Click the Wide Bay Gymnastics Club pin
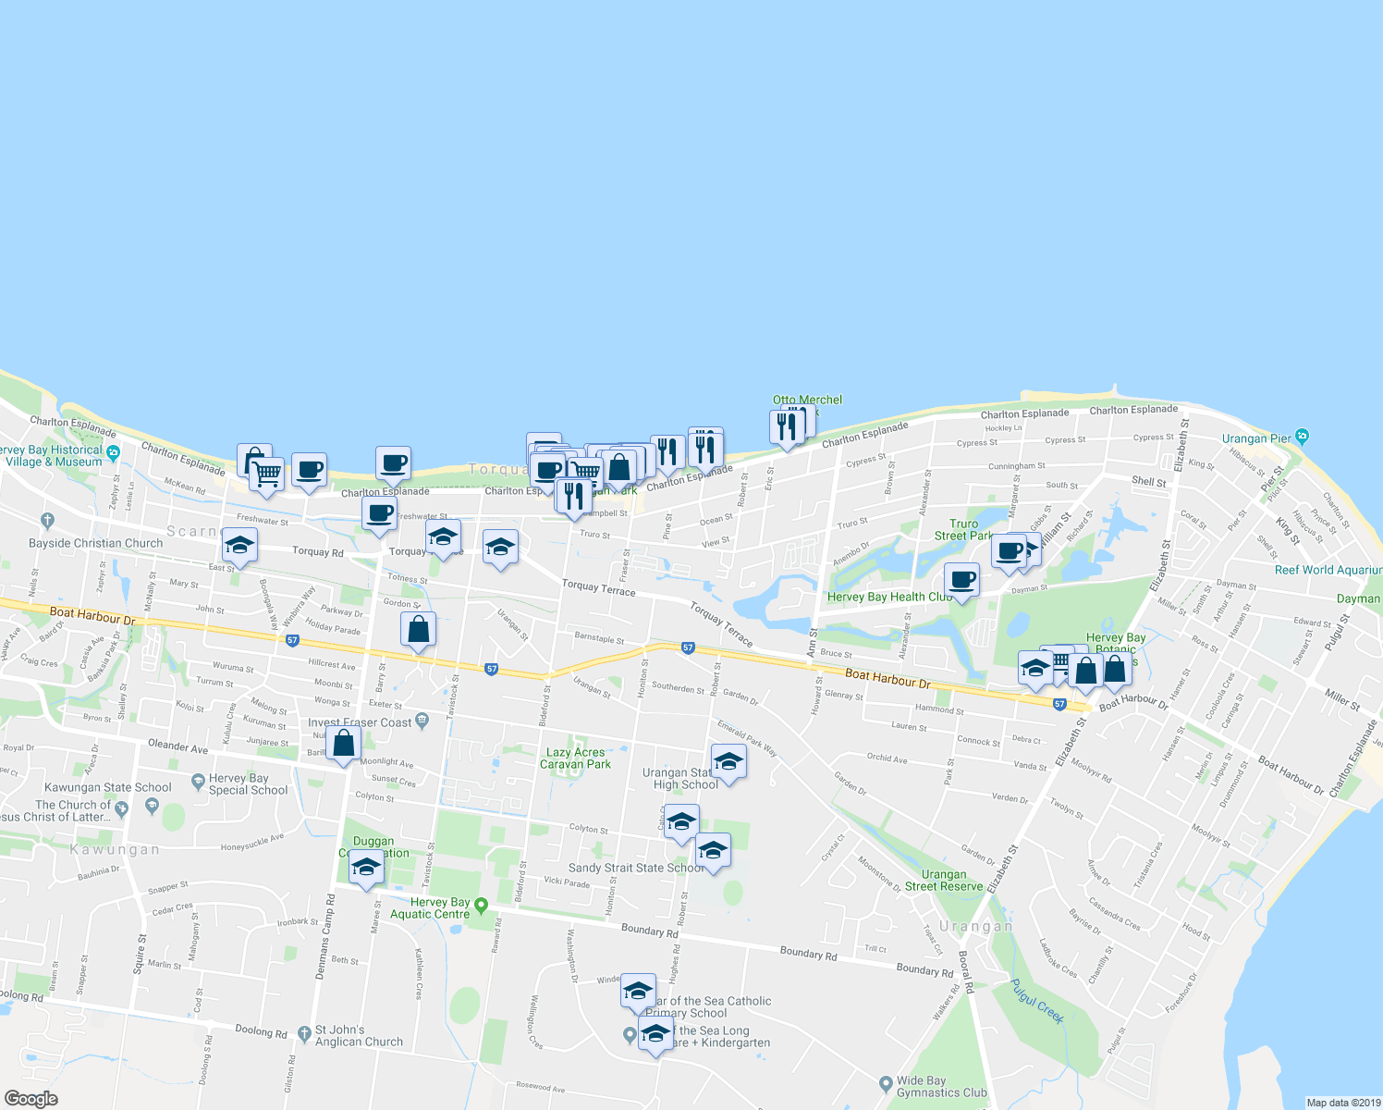The width and height of the screenshot is (1383, 1110). (886, 1082)
